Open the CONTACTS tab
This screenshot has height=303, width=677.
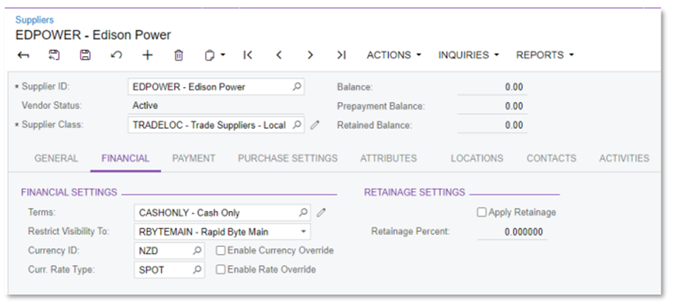click(x=551, y=158)
